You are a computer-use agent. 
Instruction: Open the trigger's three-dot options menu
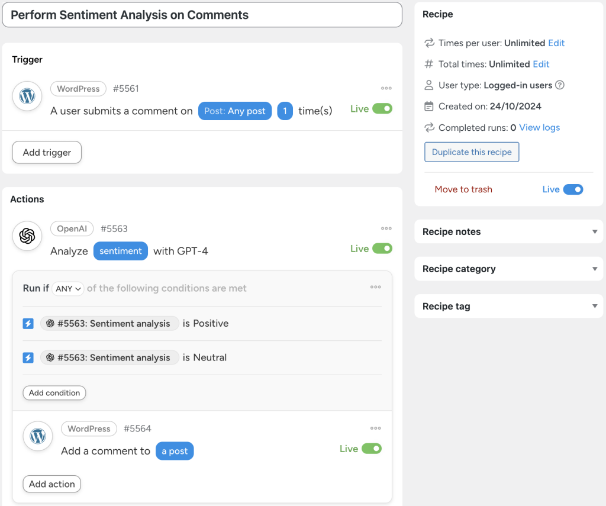pyautogui.click(x=386, y=88)
